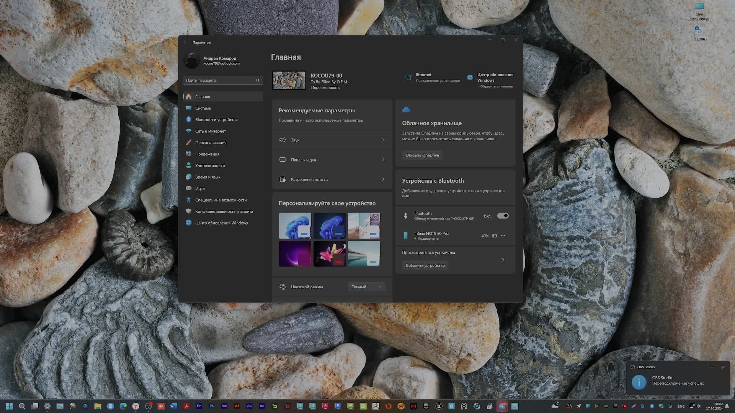Viewport: 735px width, 413px height.
Task: Click Открыть OneDrive button
Action: (x=422, y=155)
